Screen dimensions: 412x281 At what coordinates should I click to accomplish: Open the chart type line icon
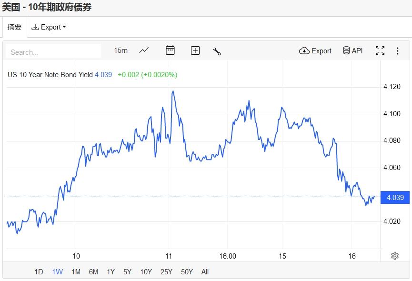pyautogui.click(x=144, y=50)
